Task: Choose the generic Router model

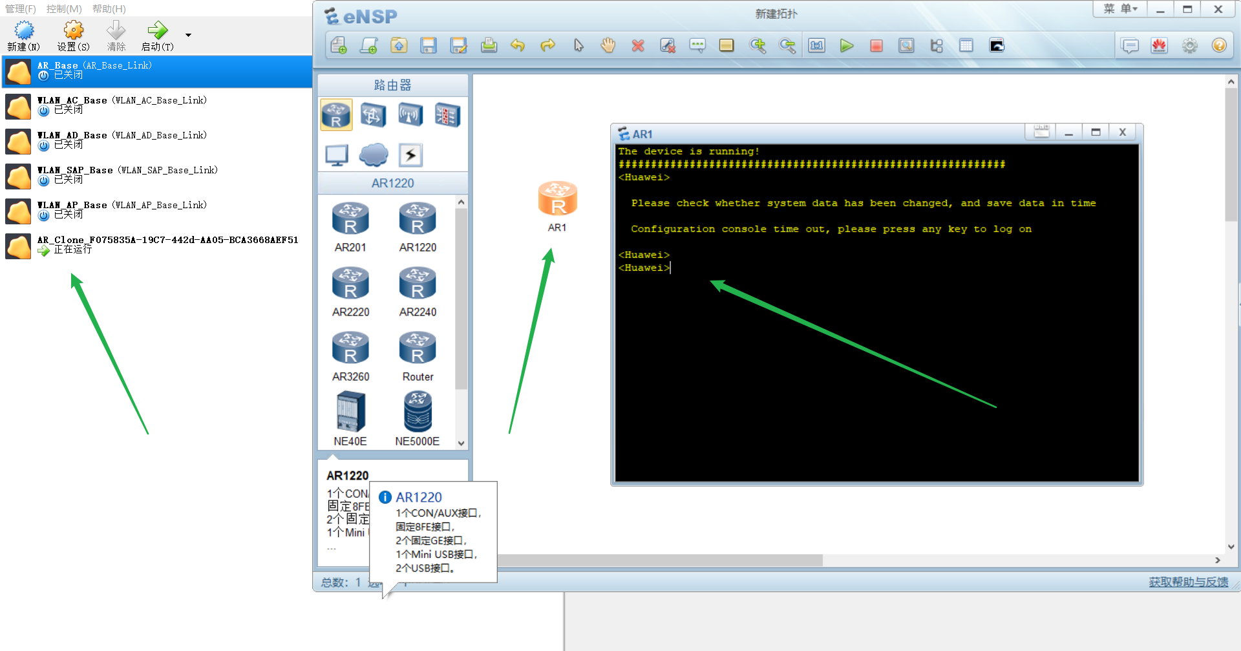Action: (x=418, y=356)
